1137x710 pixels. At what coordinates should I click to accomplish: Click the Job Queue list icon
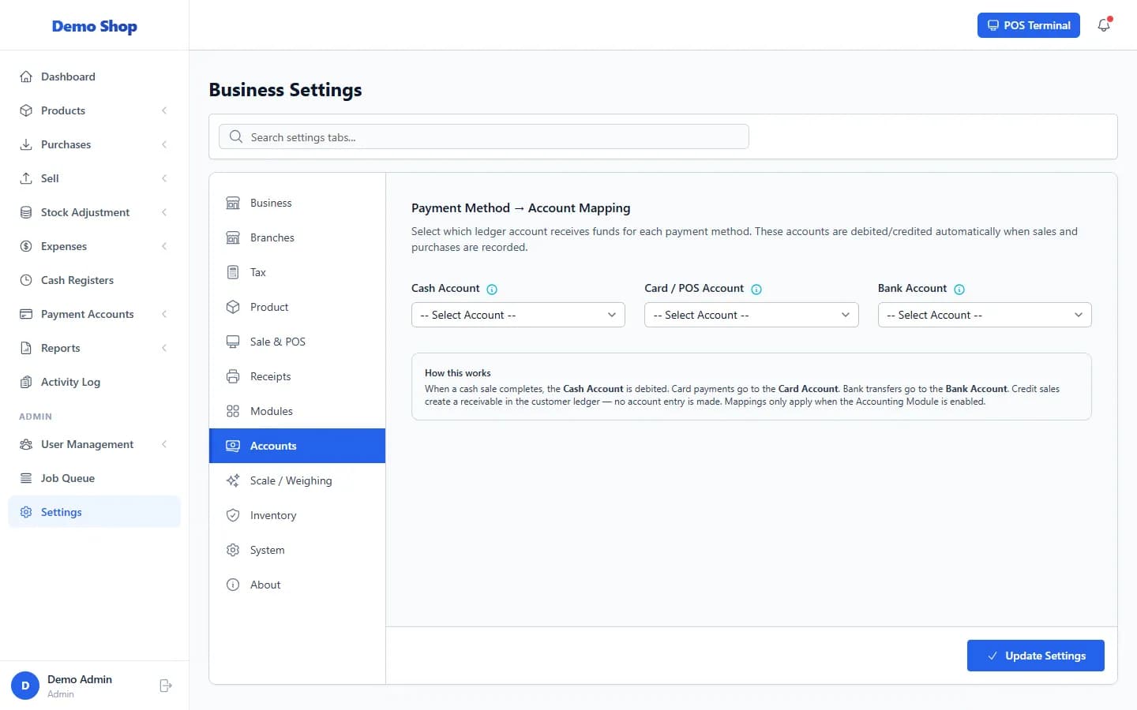point(26,478)
